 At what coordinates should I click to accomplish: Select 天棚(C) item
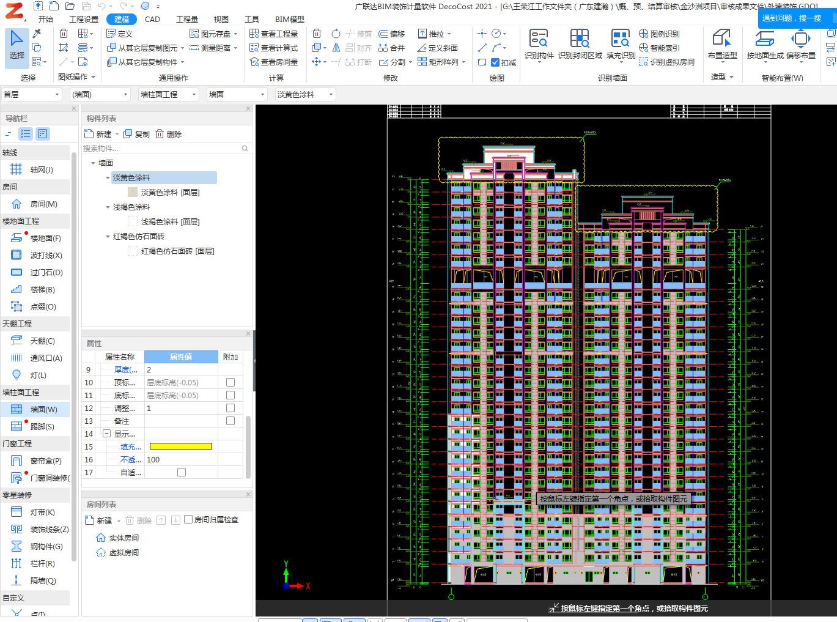click(x=35, y=341)
